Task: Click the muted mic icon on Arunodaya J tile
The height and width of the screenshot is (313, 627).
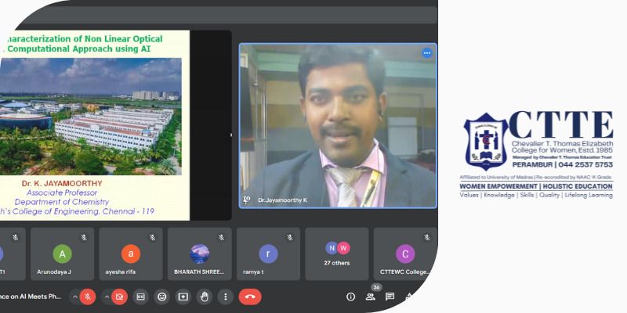Action: pyautogui.click(x=84, y=238)
